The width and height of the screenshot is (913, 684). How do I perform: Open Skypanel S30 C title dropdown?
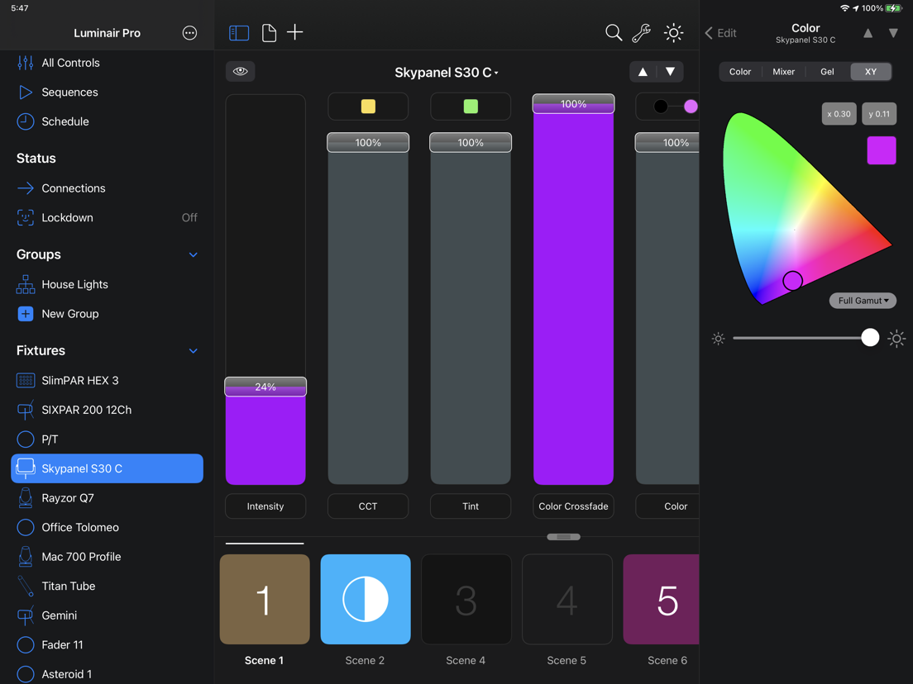tap(446, 73)
